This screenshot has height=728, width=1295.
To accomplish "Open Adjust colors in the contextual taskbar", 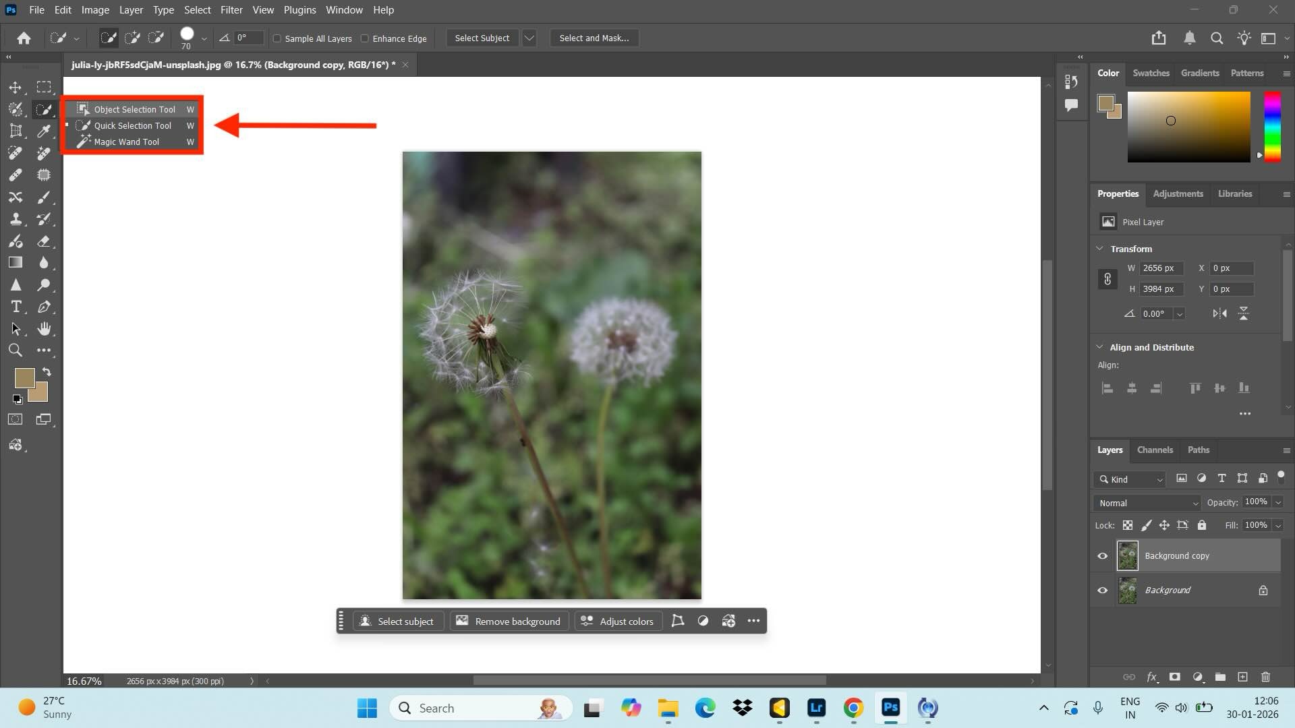I will [618, 621].
